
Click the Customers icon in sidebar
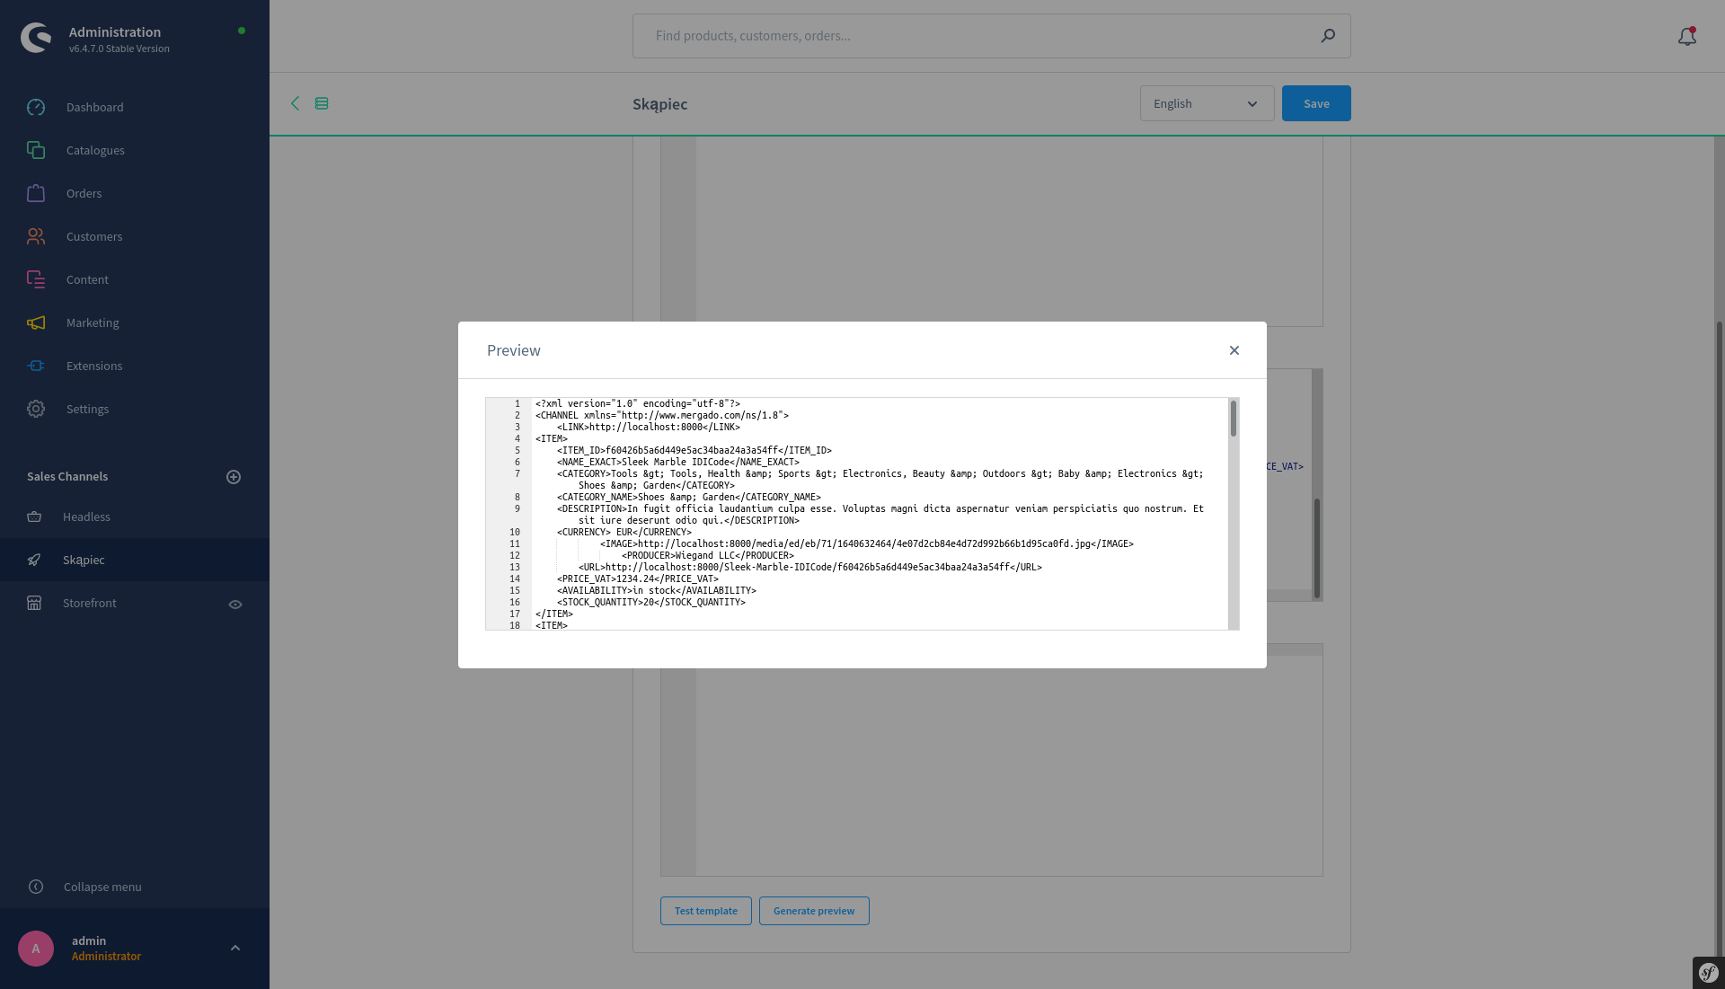(36, 235)
